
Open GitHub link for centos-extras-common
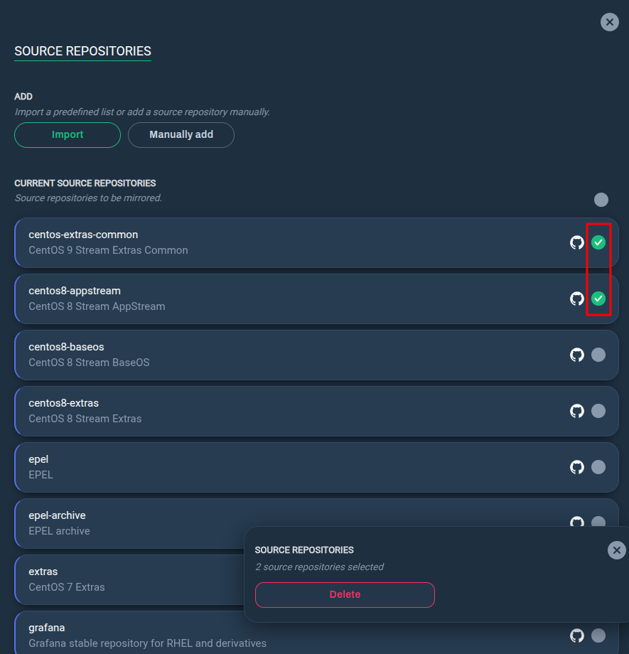click(577, 242)
